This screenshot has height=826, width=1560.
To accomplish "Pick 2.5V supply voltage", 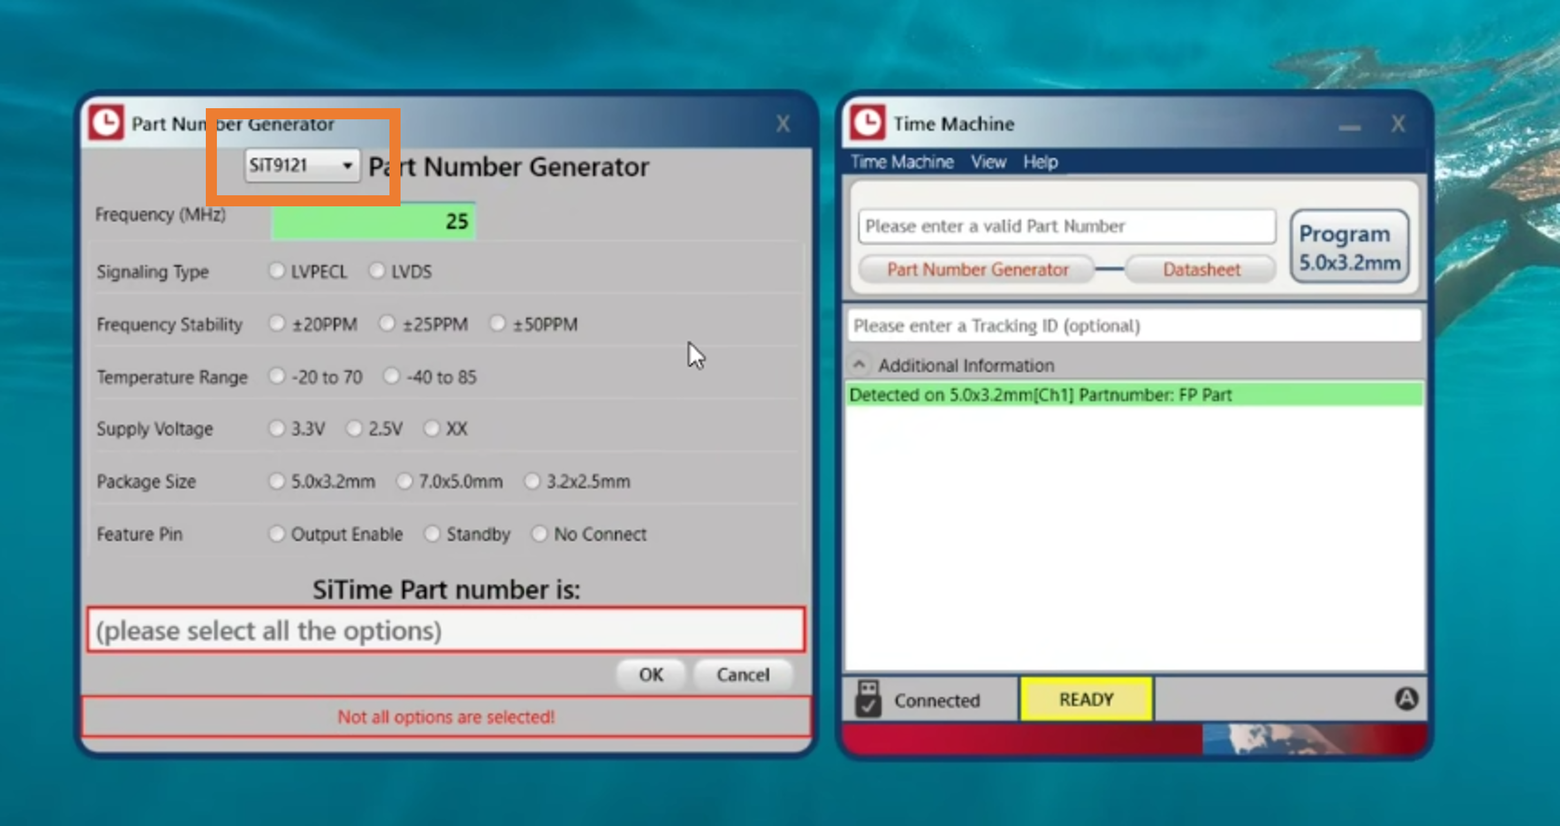I will pyautogui.click(x=354, y=428).
